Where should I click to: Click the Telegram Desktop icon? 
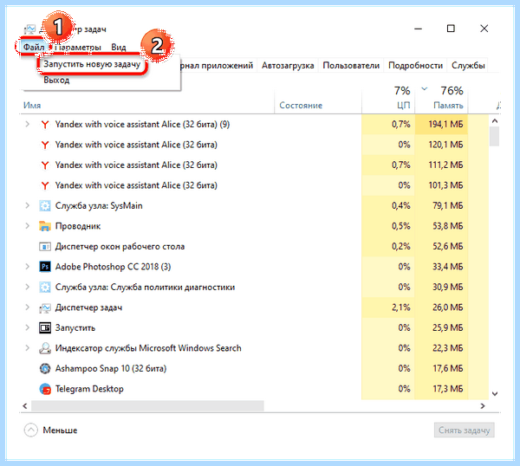point(45,389)
